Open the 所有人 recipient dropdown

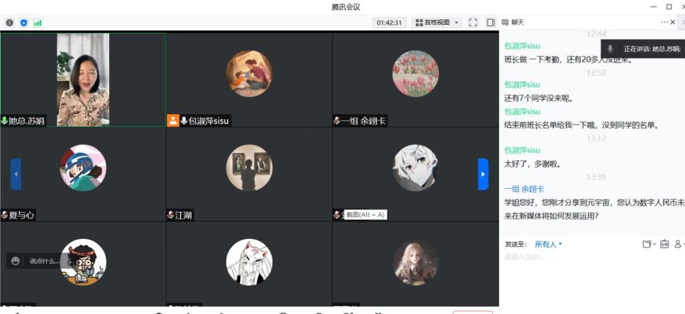tap(549, 244)
